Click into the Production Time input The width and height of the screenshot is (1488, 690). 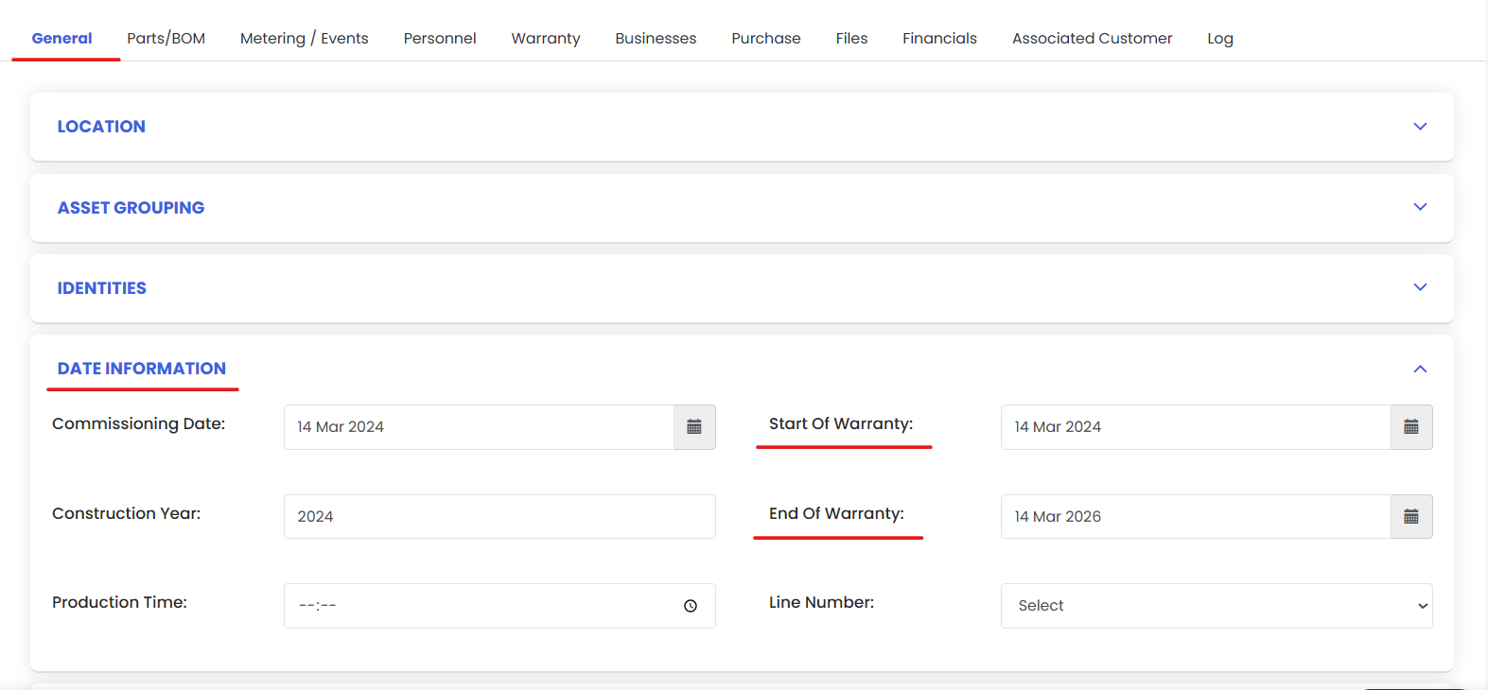(x=499, y=606)
